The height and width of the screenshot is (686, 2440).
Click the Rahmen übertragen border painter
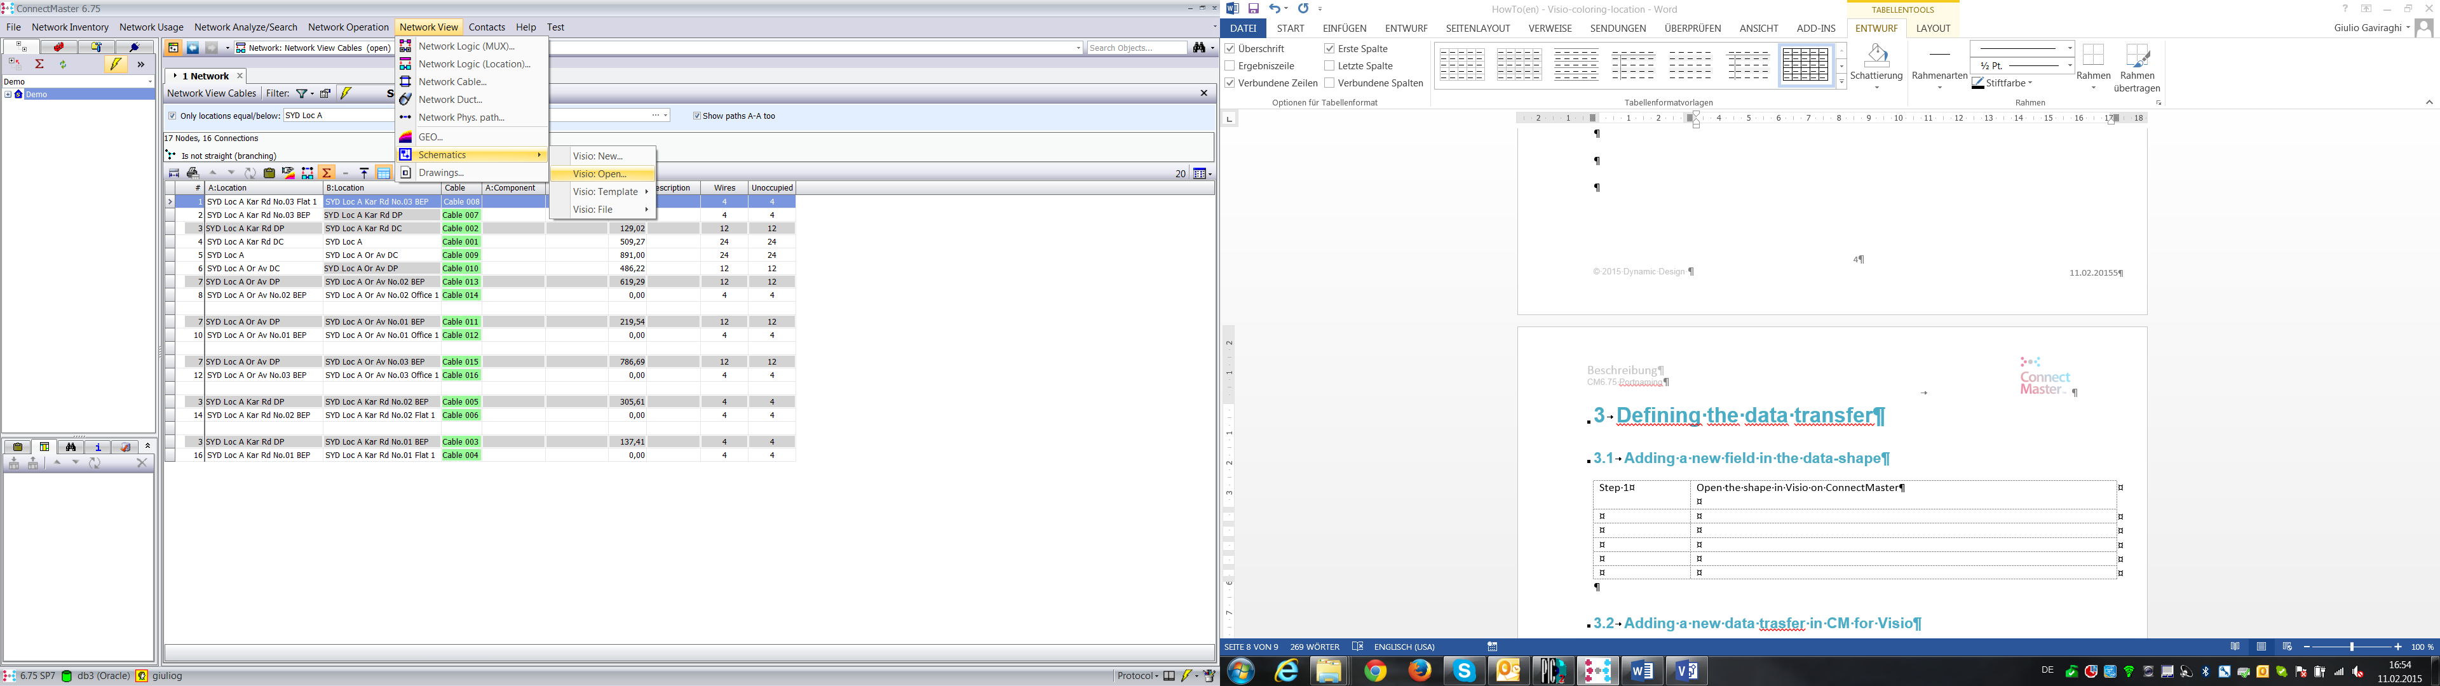[2137, 68]
